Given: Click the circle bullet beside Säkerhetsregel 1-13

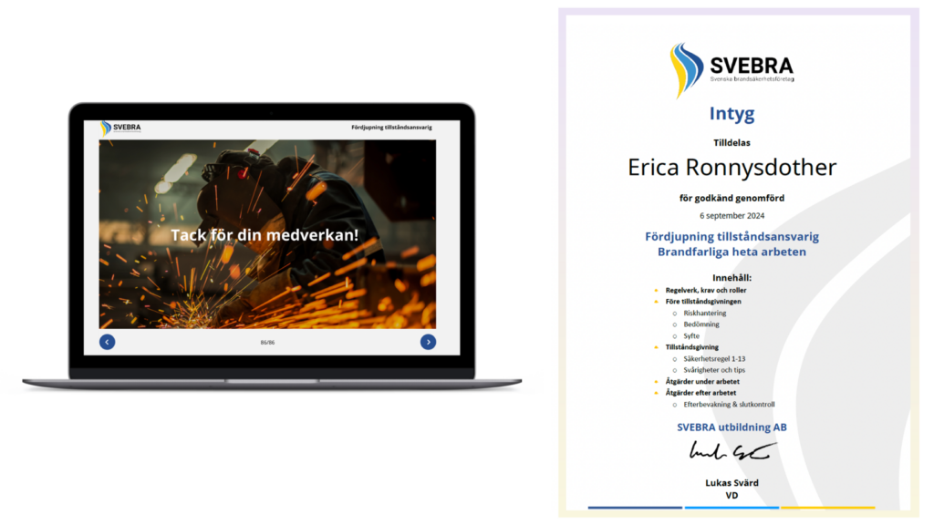Looking at the screenshot, I should pos(674,359).
